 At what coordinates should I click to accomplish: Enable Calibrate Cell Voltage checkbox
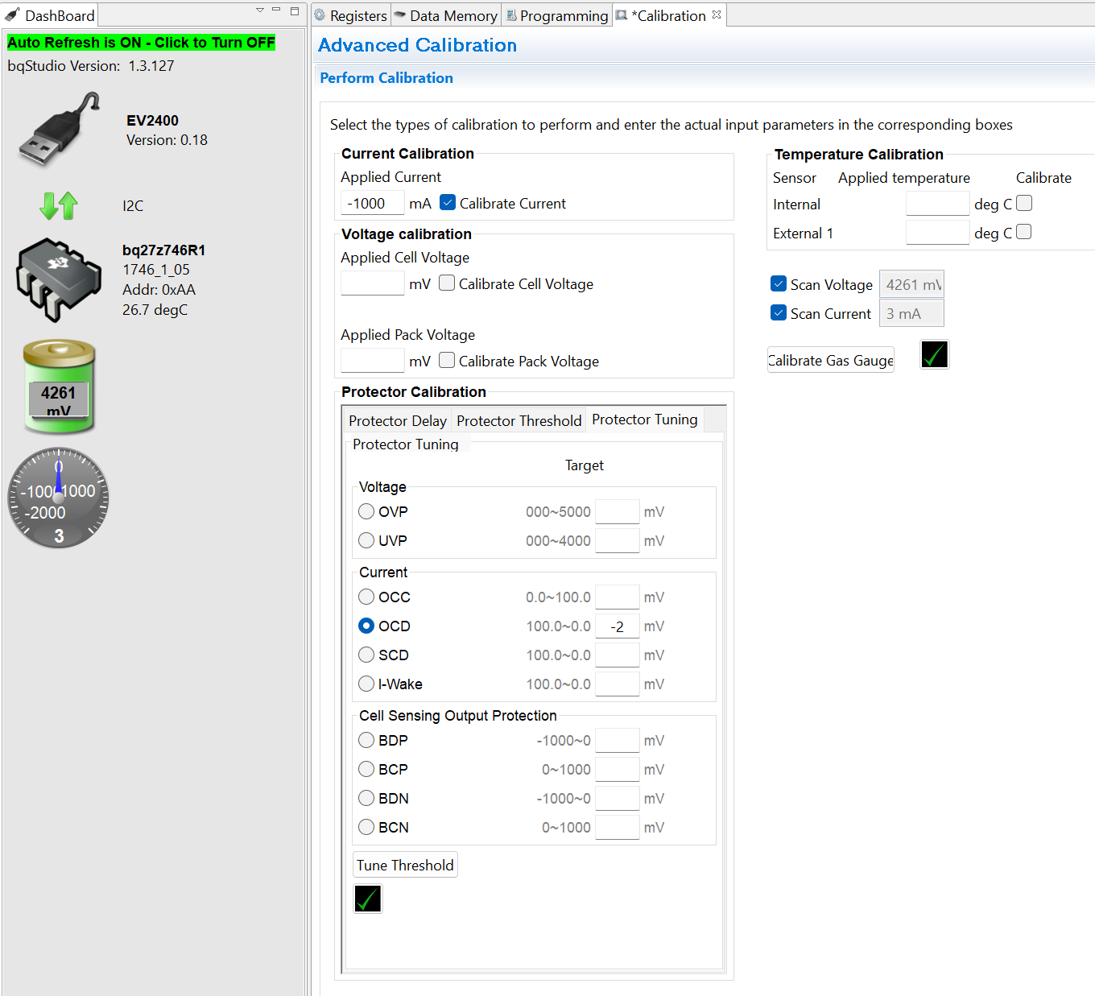(x=447, y=283)
